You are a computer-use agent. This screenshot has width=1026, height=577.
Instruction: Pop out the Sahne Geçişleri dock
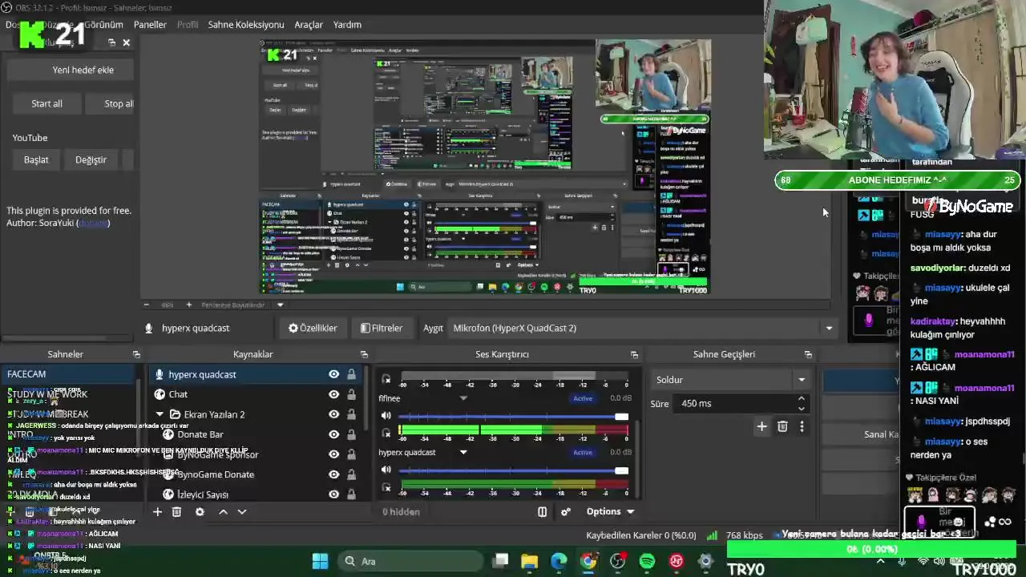808,354
